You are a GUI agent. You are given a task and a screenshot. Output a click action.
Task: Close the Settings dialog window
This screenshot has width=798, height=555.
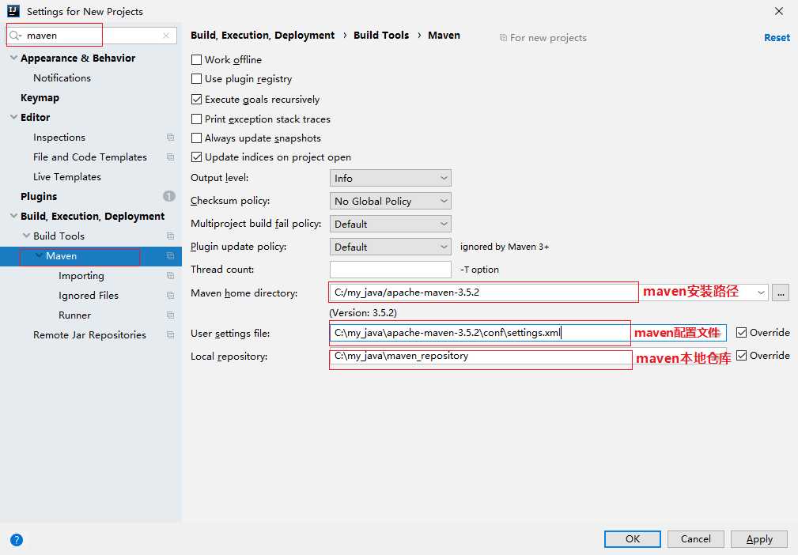click(x=779, y=11)
